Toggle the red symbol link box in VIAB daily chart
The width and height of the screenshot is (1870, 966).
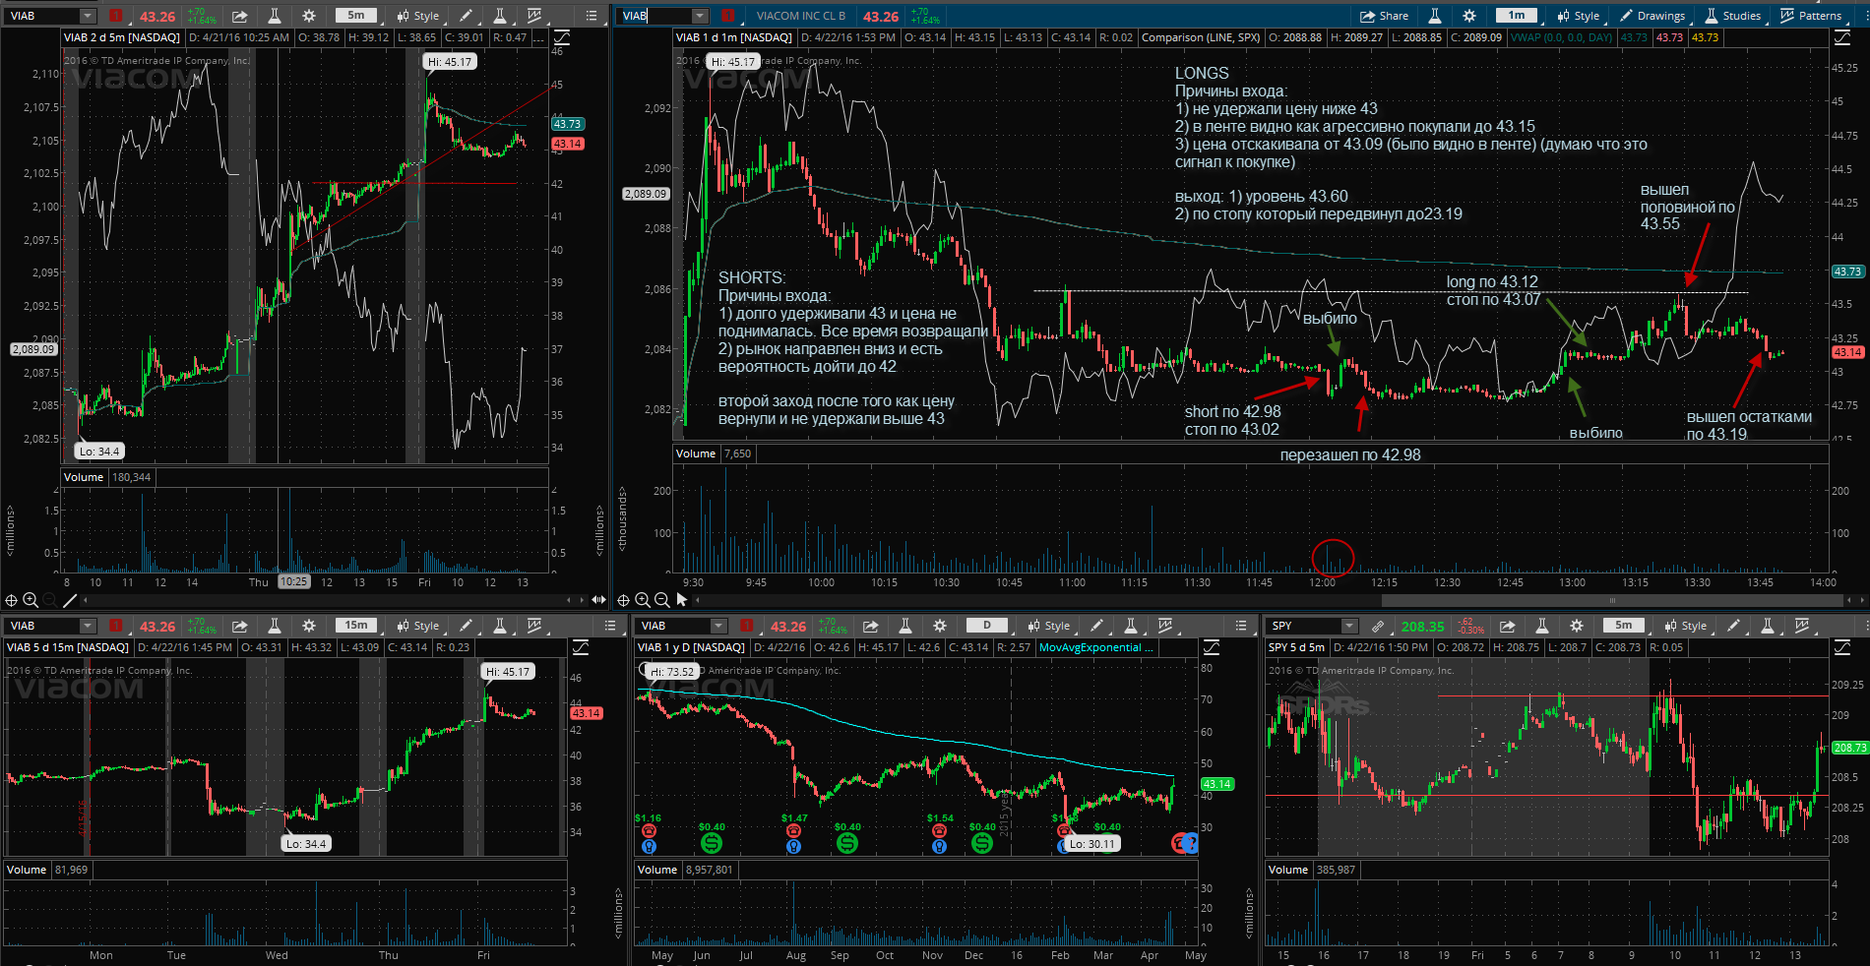[x=746, y=626]
